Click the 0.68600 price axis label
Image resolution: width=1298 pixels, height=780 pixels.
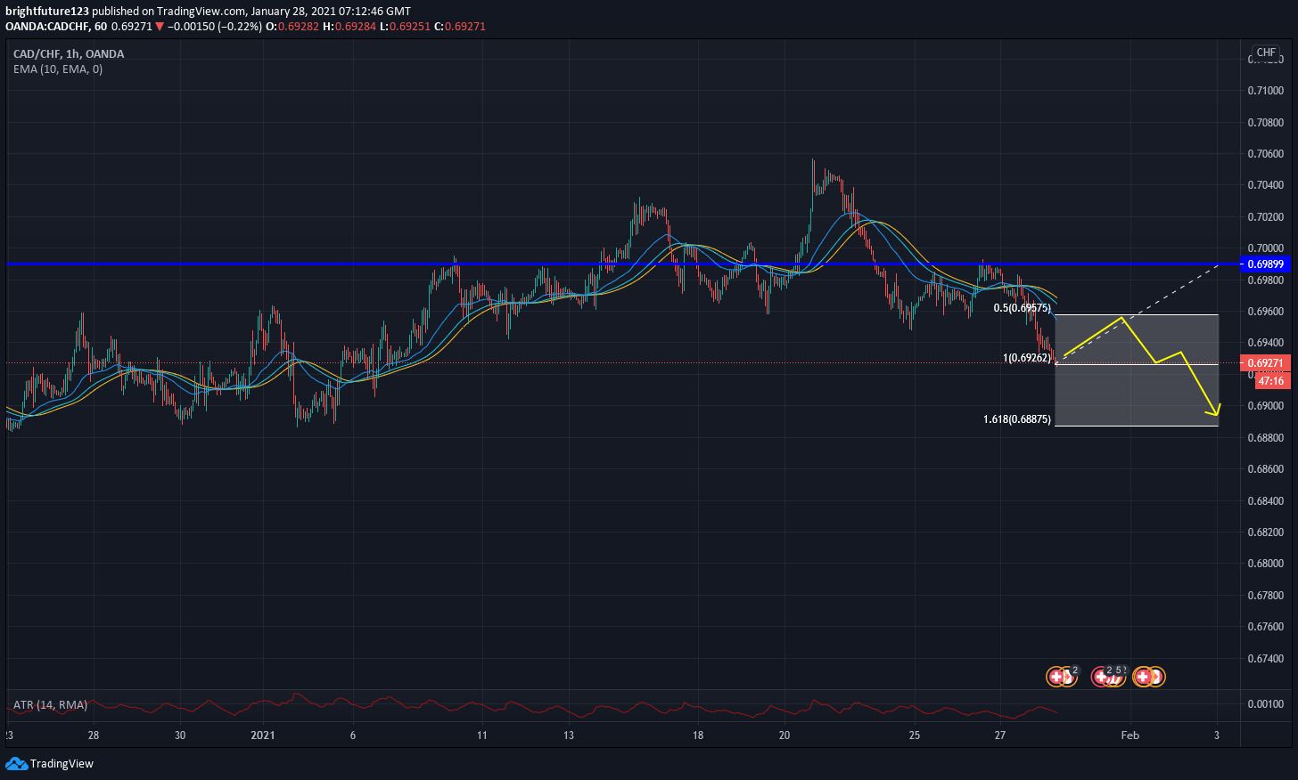tap(1266, 468)
